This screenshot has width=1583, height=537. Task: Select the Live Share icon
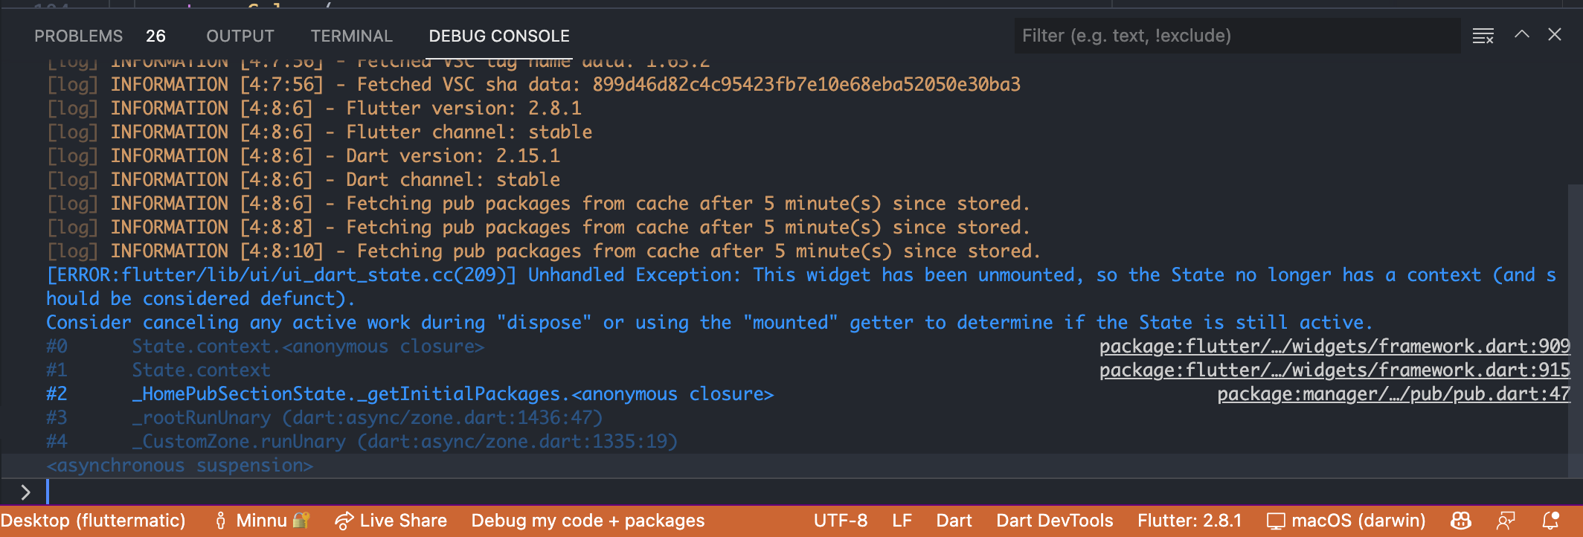pos(344,521)
